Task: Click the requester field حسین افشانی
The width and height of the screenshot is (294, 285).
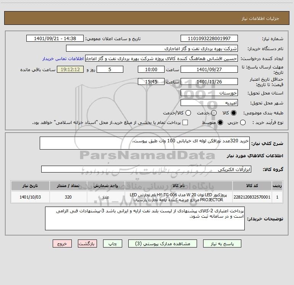Action: pyautogui.click(x=162, y=59)
